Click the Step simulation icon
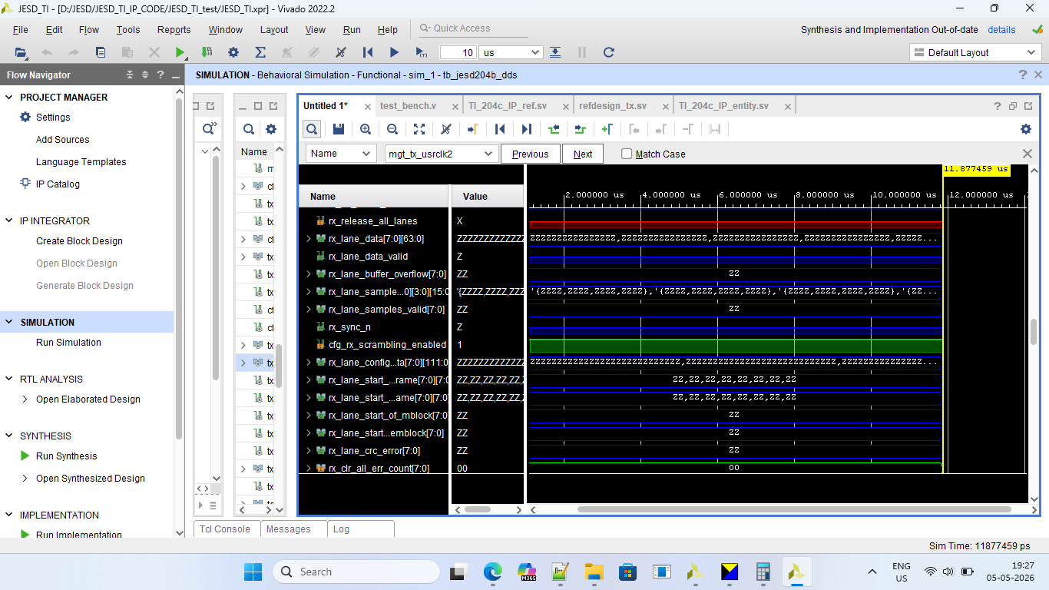The height and width of the screenshot is (590, 1049). point(555,52)
